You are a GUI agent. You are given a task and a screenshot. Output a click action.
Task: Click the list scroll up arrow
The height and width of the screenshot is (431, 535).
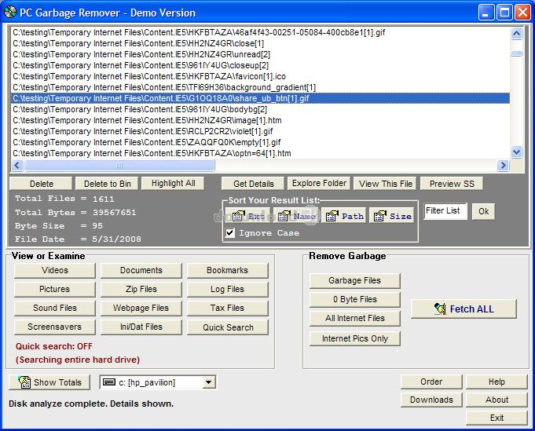tap(517, 34)
